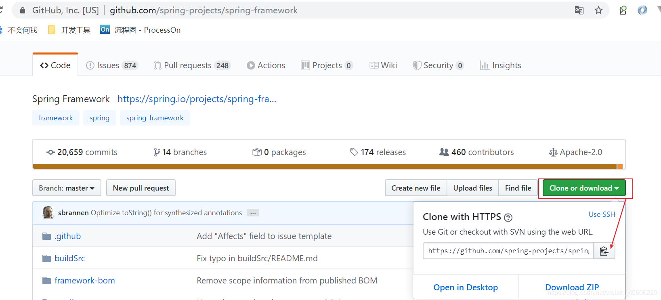
Task: View the 0 packages page
Action: coord(279,152)
